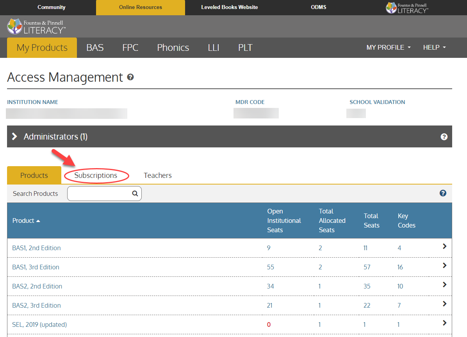Click the chevron on the BAS2, 2nd Edition row
The height and width of the screenshot is (337, 467).
coord(444,285)
